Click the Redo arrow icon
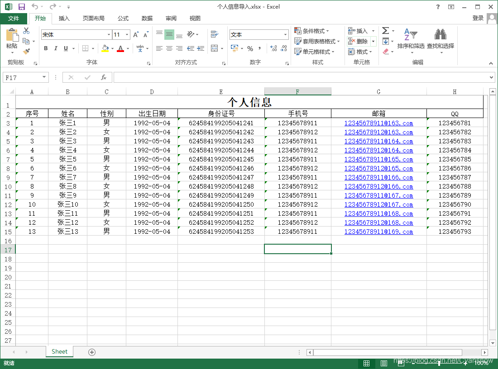This screenshot has height=369, width=498. click(53, 6)
